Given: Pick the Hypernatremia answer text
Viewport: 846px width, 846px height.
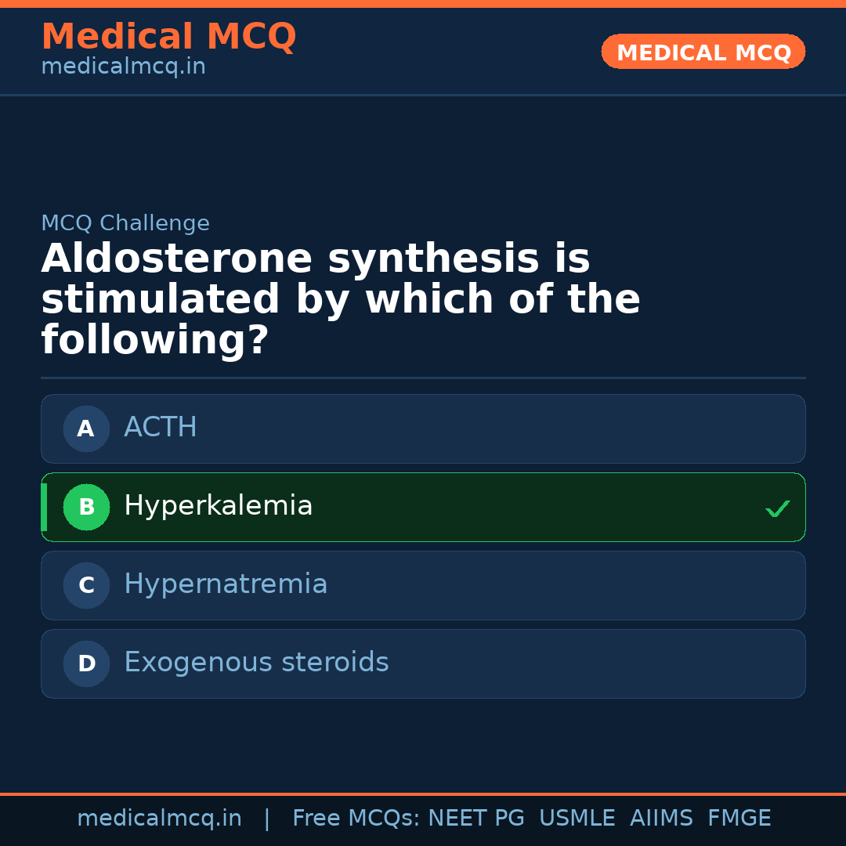Looking at the screenshot, I should point(226,584).
